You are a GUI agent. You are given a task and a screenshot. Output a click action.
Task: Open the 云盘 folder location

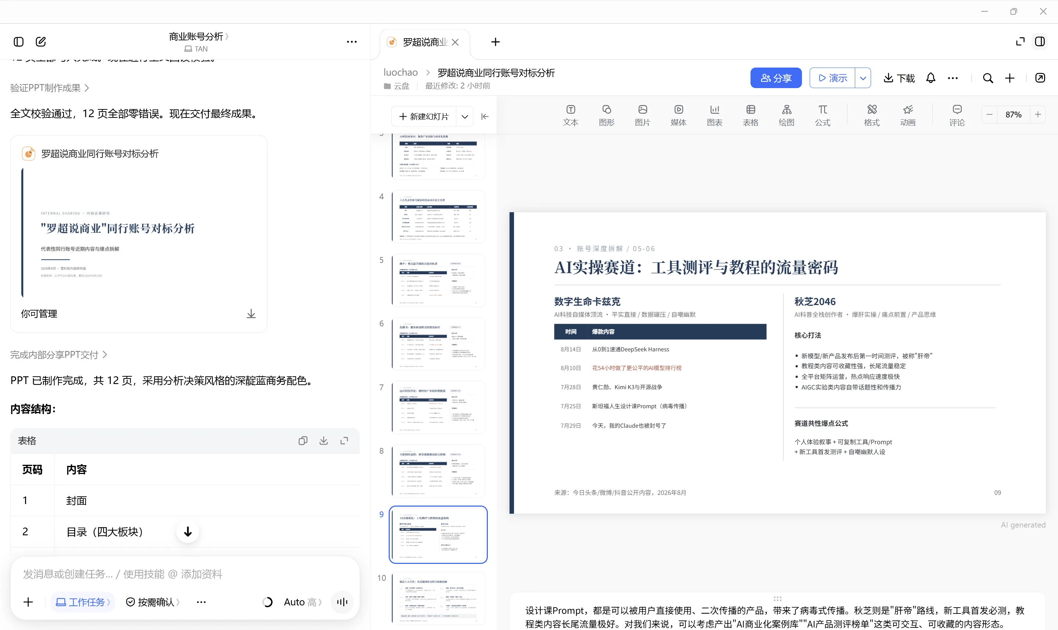point(396,86)
